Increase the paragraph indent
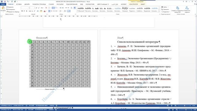 pyautogui.click(x=63, y=8)
